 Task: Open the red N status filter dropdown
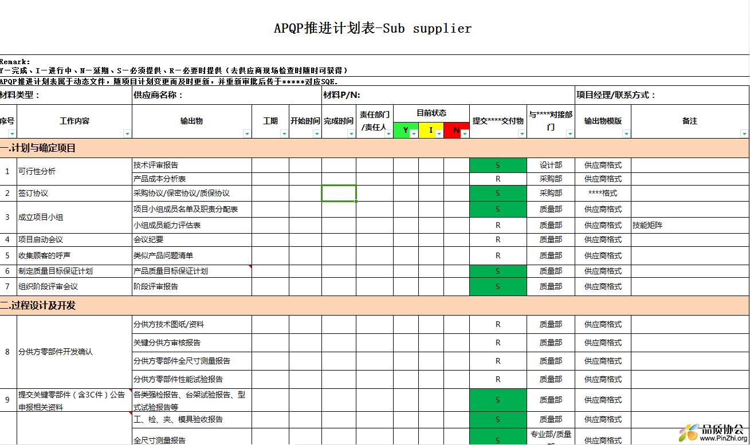(465, 133)
